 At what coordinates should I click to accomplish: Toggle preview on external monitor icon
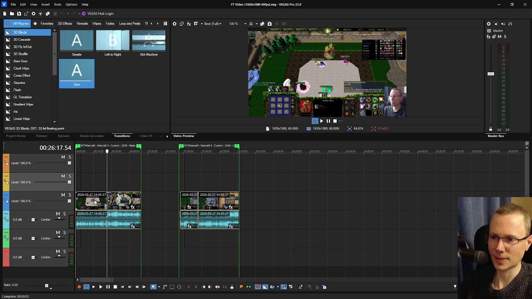point(182,24)
